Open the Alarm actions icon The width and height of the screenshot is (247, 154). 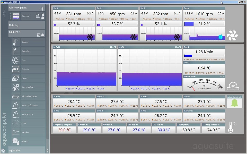coord(16,114)
